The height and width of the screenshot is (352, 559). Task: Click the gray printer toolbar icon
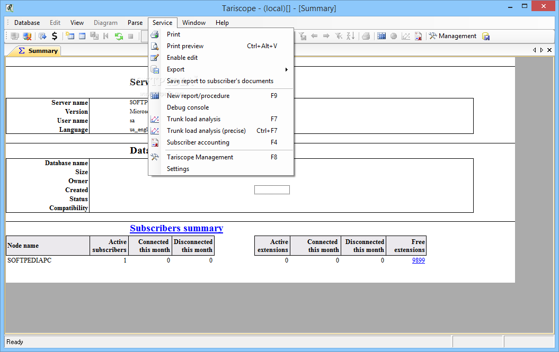(366, 36)
